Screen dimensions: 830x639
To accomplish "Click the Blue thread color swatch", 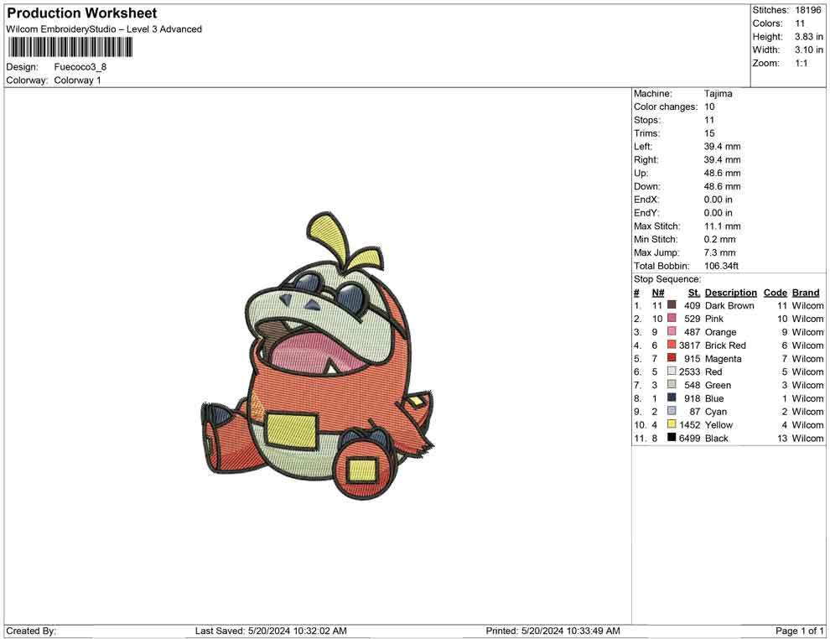I will tap(672, 397).
